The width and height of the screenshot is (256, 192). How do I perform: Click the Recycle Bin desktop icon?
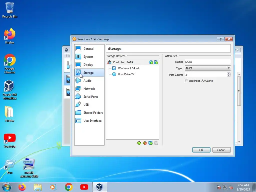click(10, 10)
